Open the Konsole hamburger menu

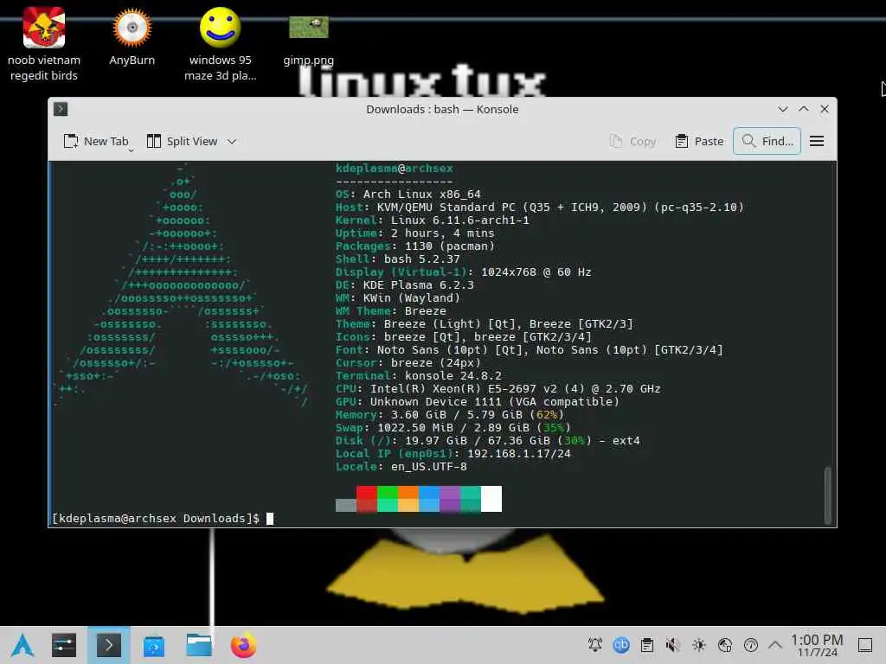tap(817, 141)
